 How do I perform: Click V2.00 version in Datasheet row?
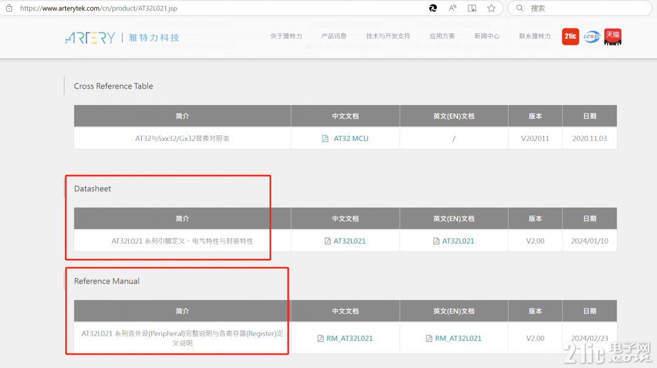[x=535, y=241]
